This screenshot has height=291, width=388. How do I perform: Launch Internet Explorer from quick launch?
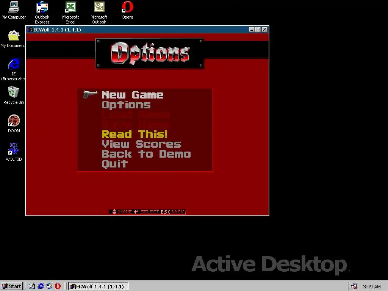41,286
